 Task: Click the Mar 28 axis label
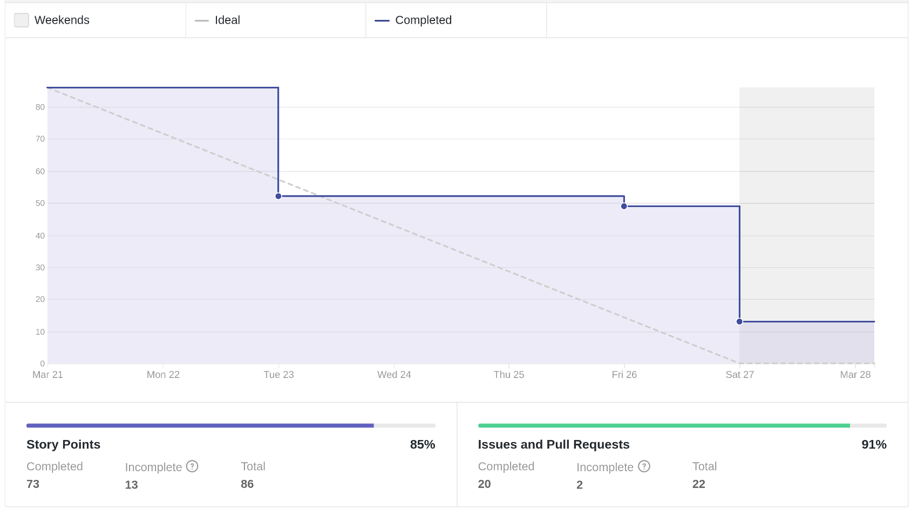click(855, 375)
